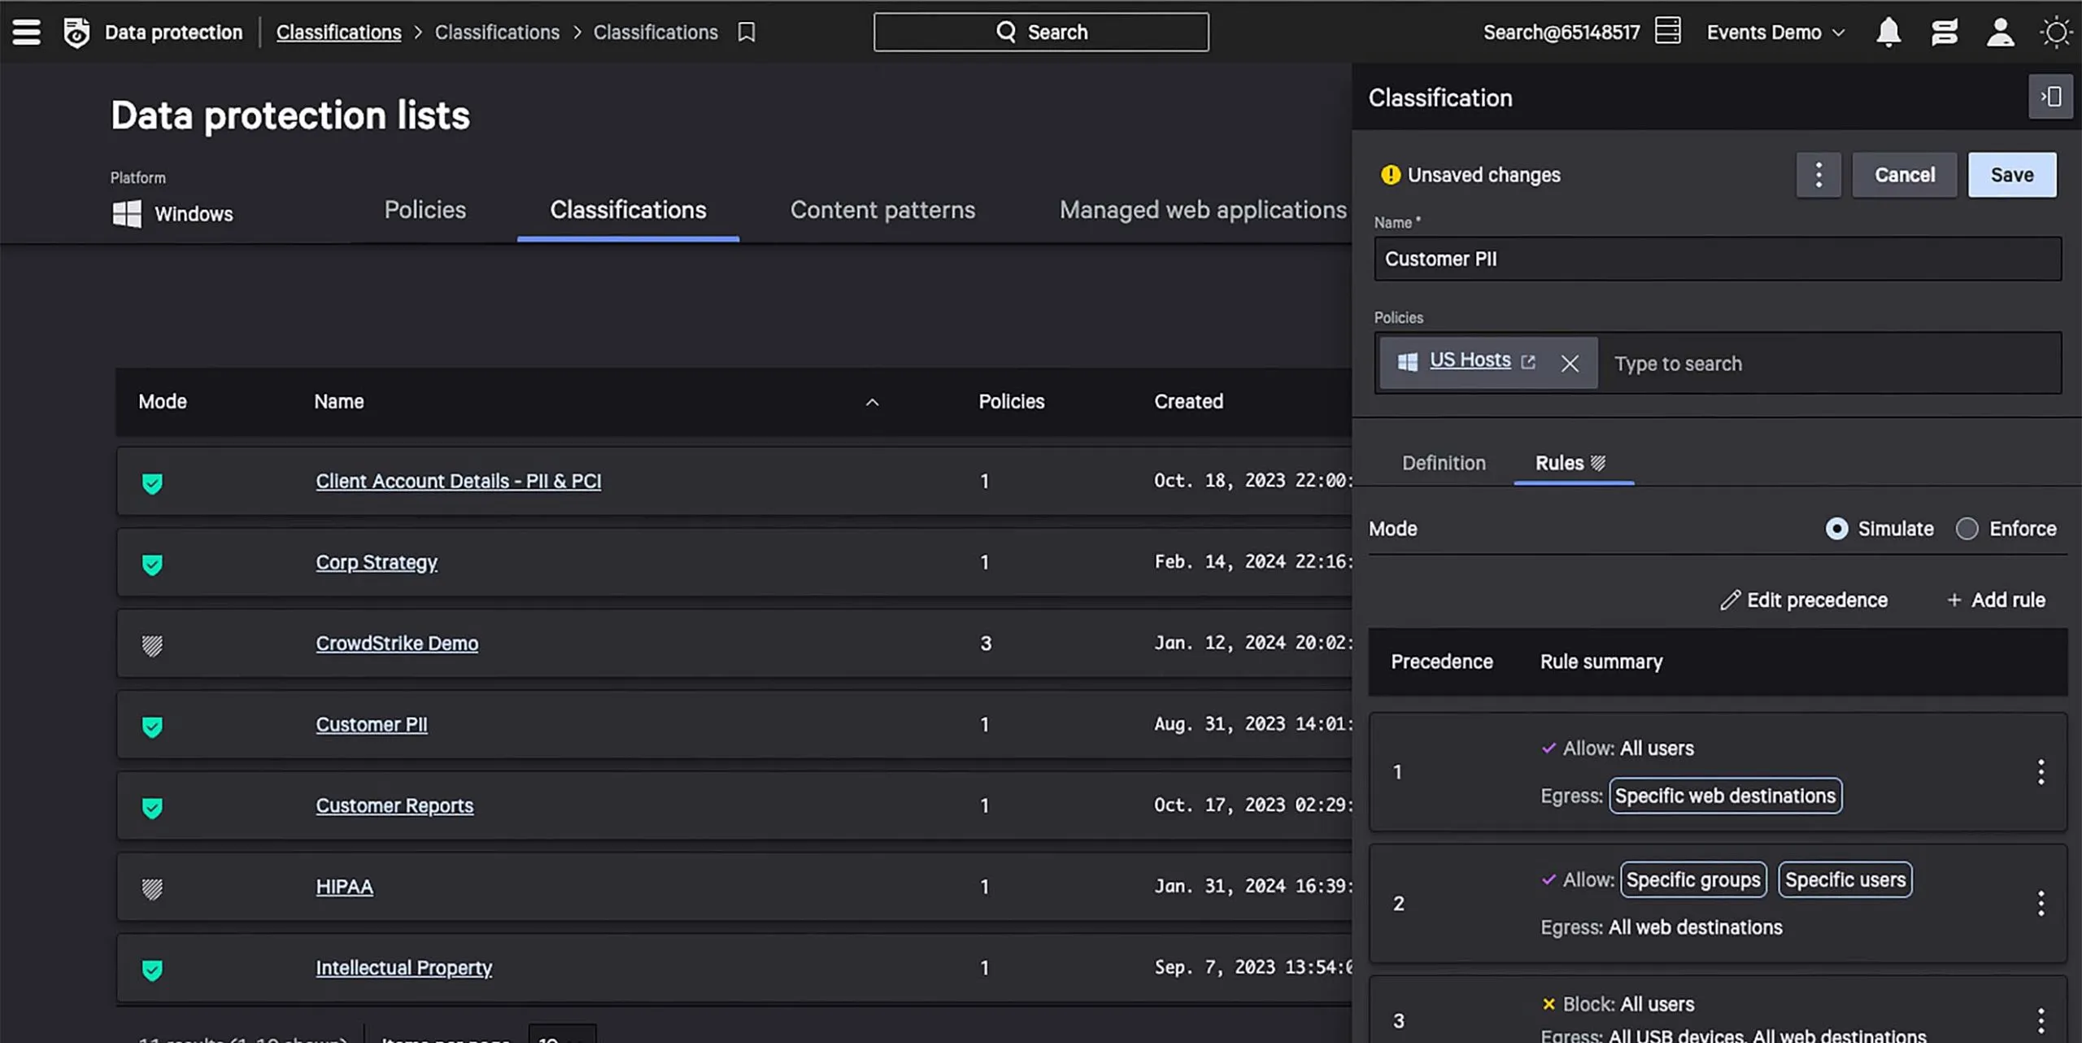This screenshot has width=2082, height=1043.
Task: Select the Enforce mode radio button
Action: click(x=1967, y=529)
